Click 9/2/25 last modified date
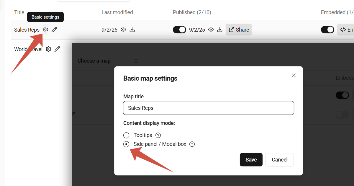The width and height of the screenshot is (354, 186). [x=109, y=30]
